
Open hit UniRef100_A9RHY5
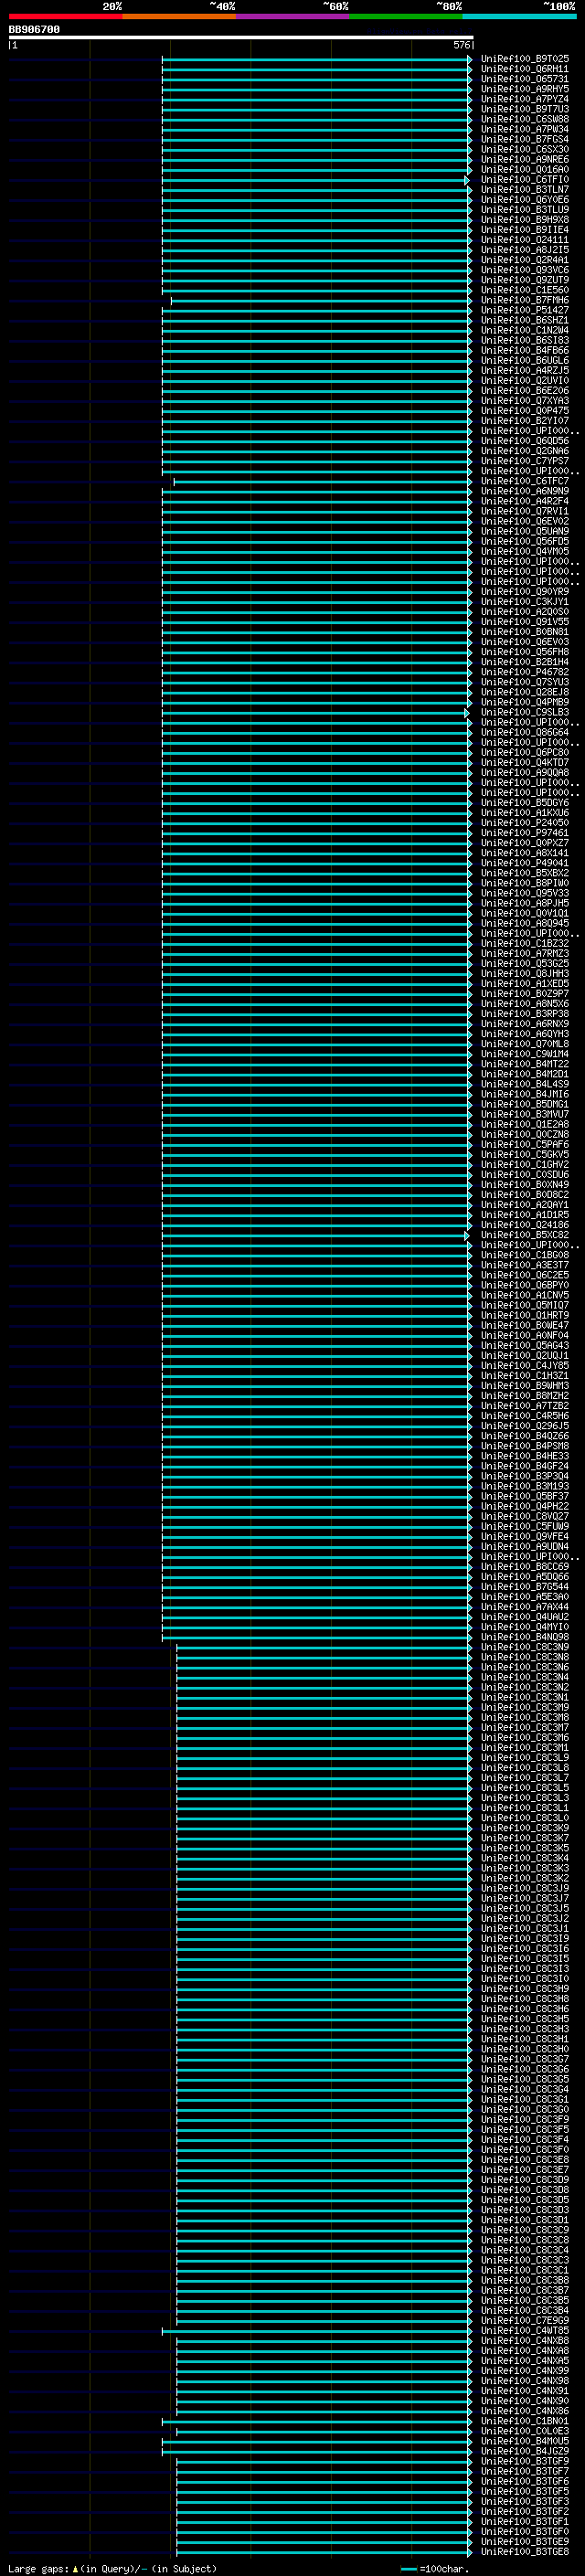click(524, 89)
